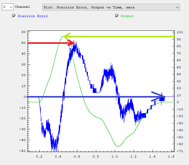The width and height of the screenshot is (189, 165).
Task: Click the Plot dropdown's chevron arrow
Action: (177, 7)
